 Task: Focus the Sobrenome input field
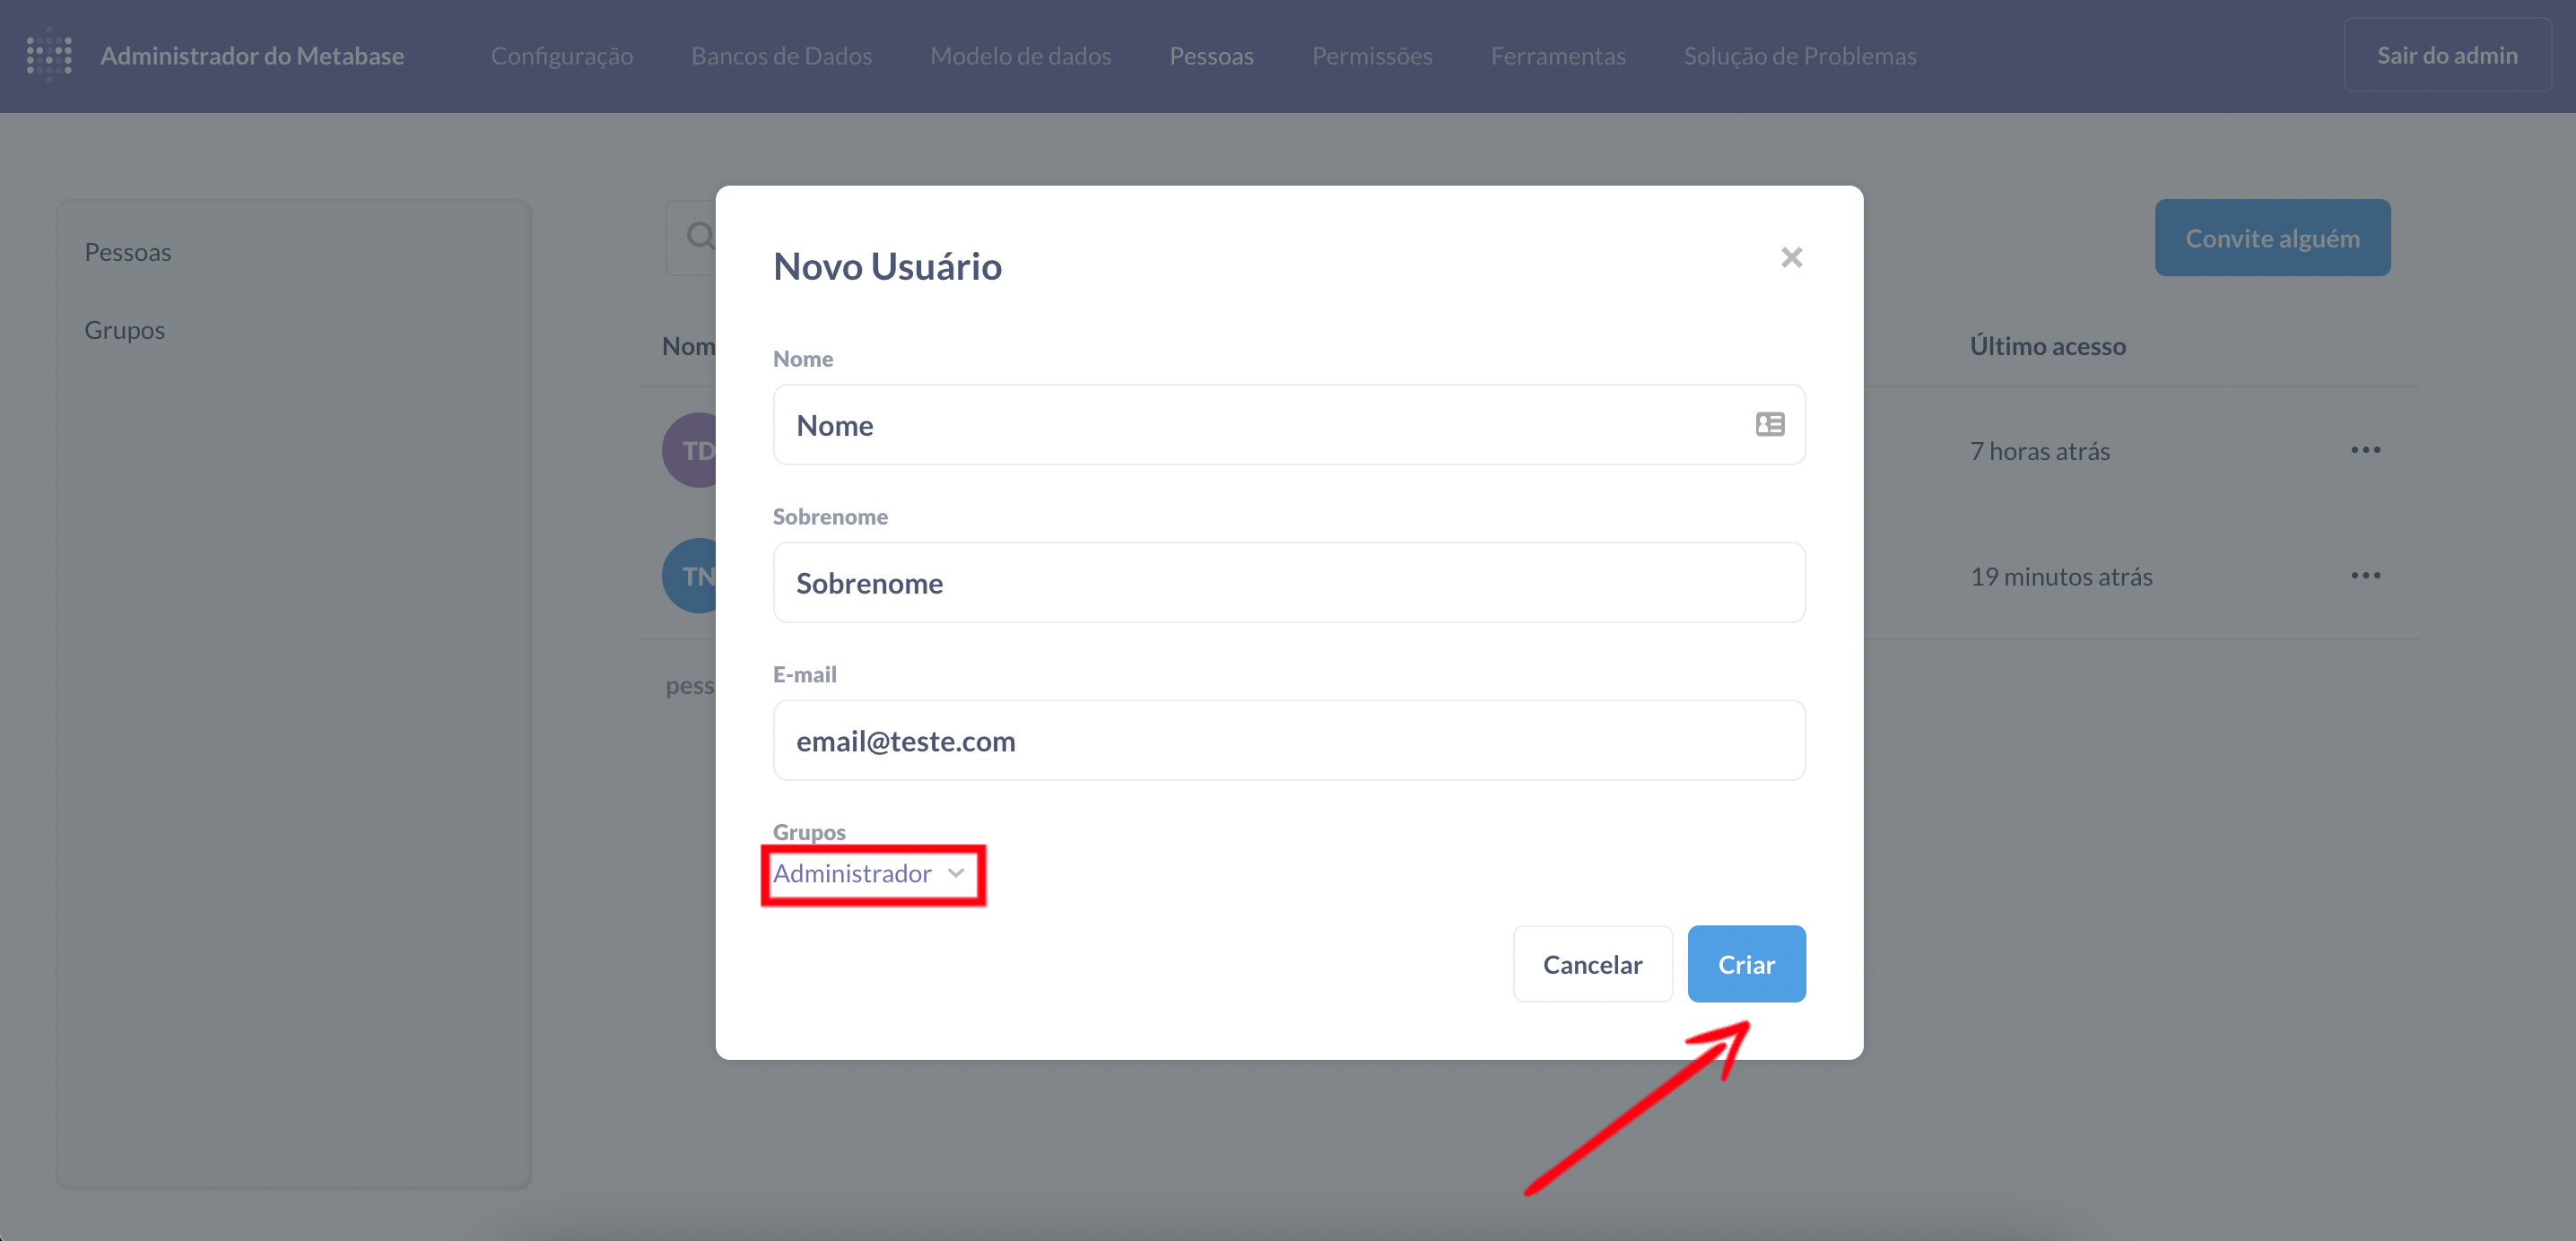point(1288,583)
